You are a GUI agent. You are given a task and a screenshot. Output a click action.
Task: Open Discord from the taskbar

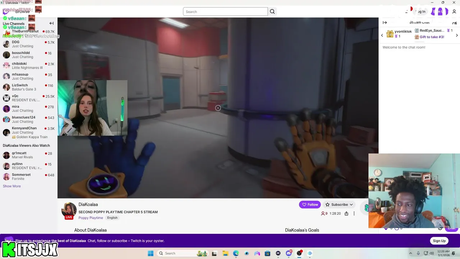coord(289,253)
